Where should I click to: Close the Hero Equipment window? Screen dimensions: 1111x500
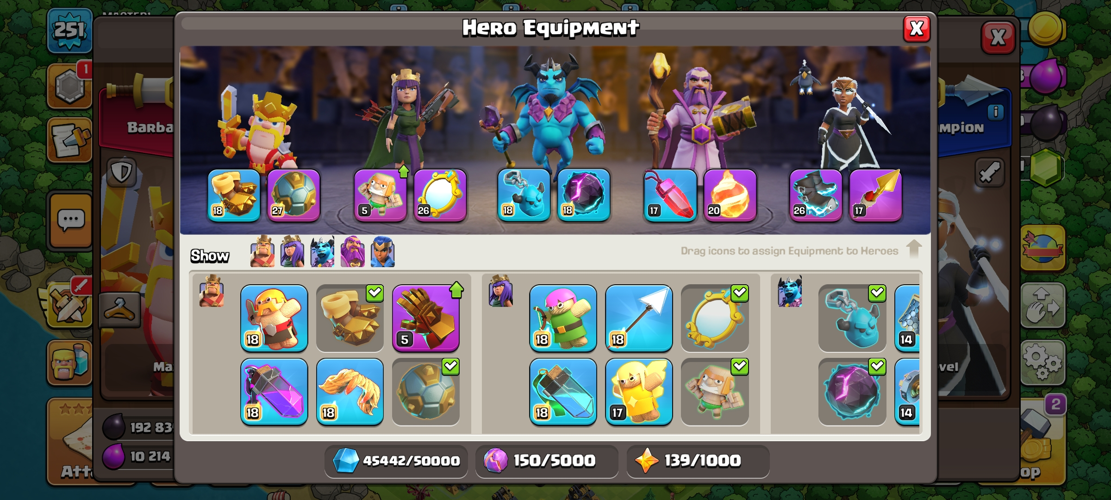(x=917, y=29)
